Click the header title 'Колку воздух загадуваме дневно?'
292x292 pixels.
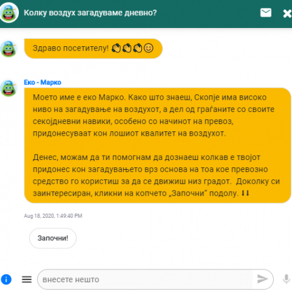[90, 13]
